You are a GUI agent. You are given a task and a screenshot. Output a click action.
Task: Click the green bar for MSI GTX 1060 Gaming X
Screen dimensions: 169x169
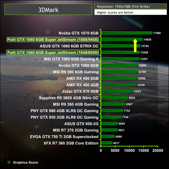coord(120,59)
